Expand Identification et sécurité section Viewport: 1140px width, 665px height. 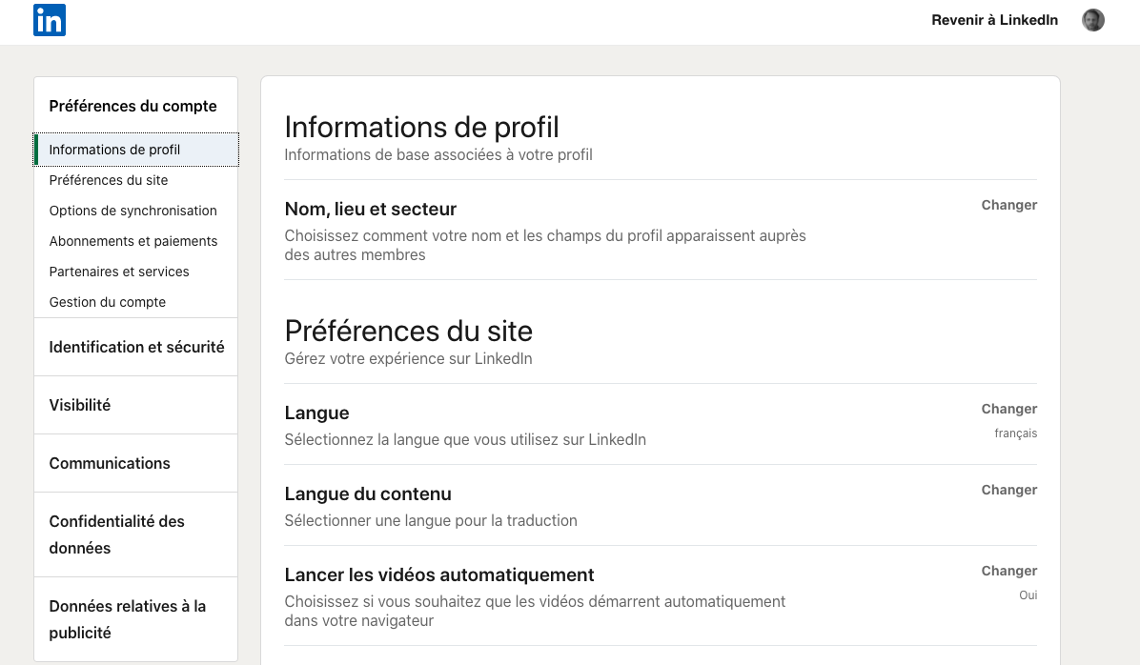tap(136, 347)
